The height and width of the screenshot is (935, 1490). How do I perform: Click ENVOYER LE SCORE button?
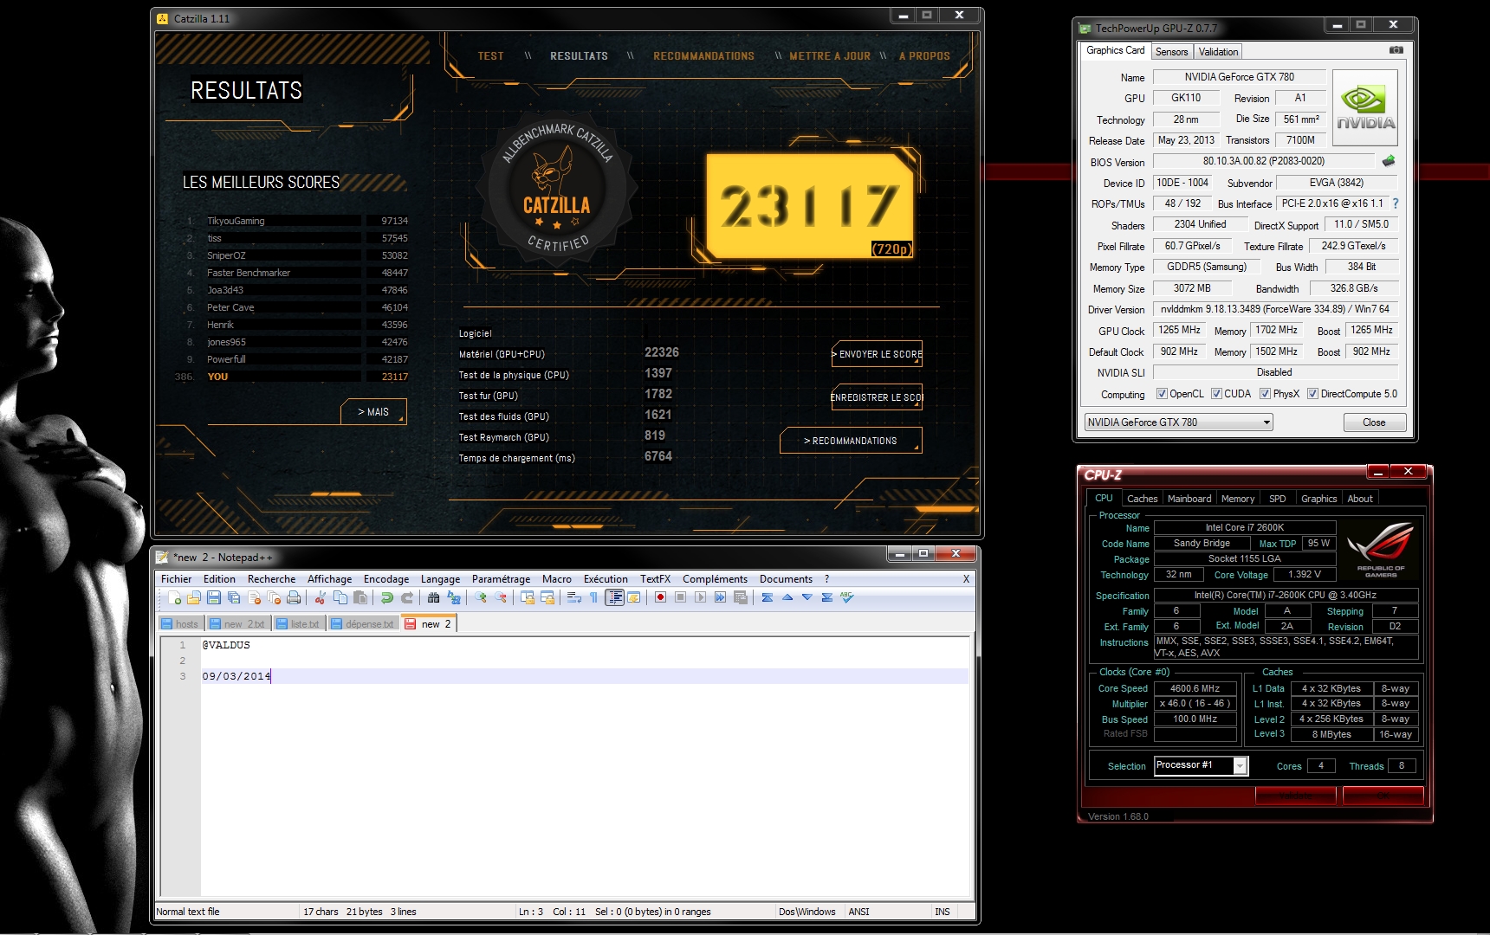877,354
